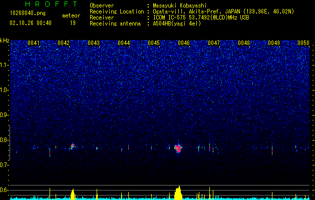
Task: Click the 0046 time marker
Action: pos(184,43)
